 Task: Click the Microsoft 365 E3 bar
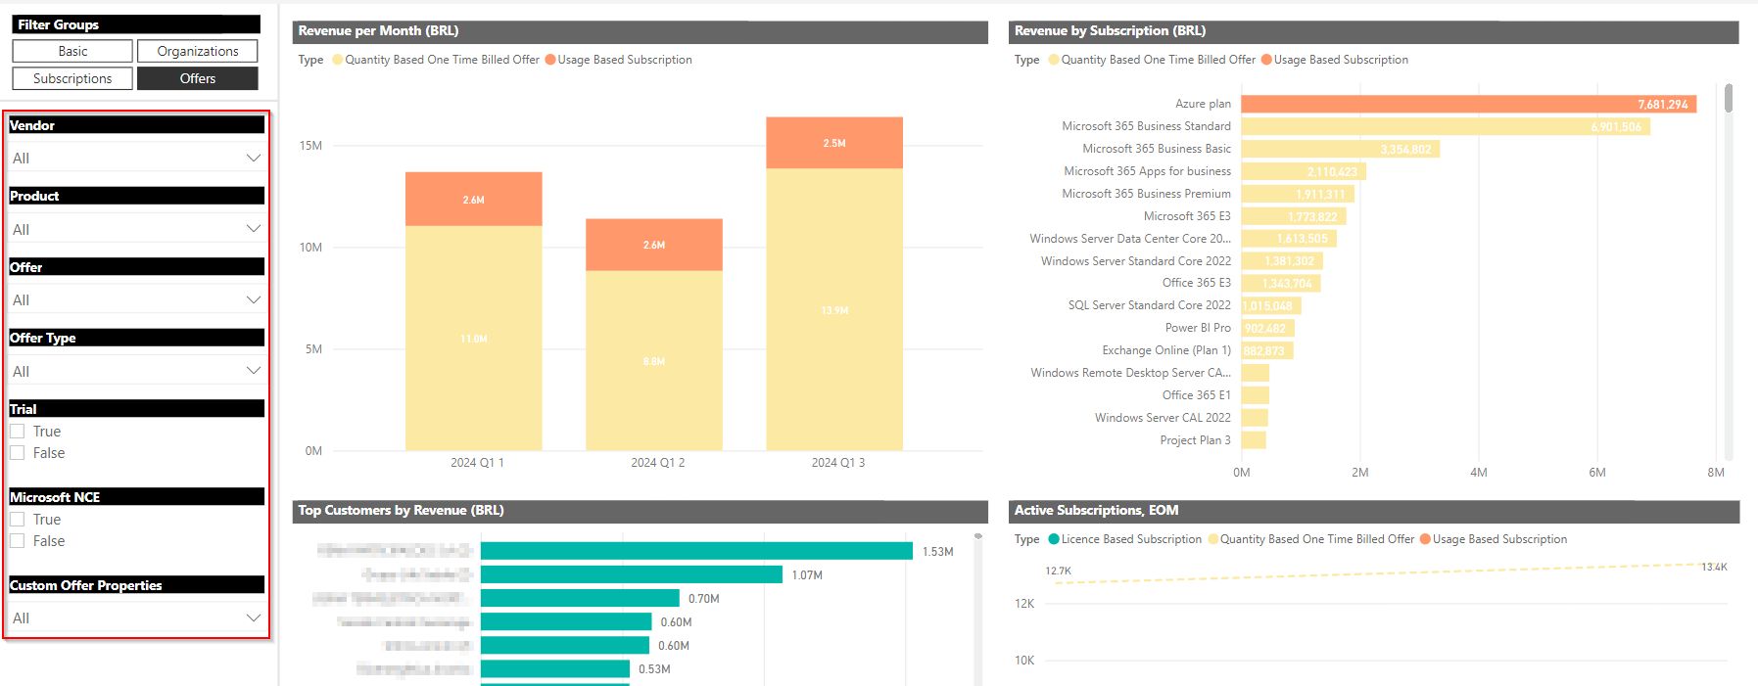pos(1294,216)
